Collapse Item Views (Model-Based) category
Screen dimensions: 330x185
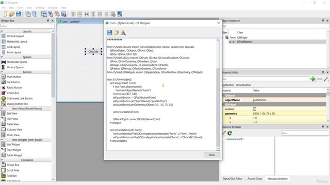pyautogui.click(x=2, y=108)
